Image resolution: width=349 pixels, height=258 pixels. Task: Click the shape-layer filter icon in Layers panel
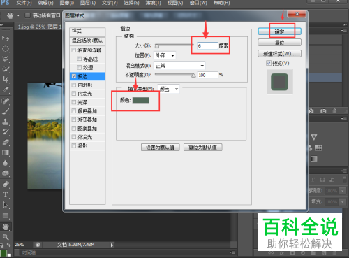(x=322, y=180)
